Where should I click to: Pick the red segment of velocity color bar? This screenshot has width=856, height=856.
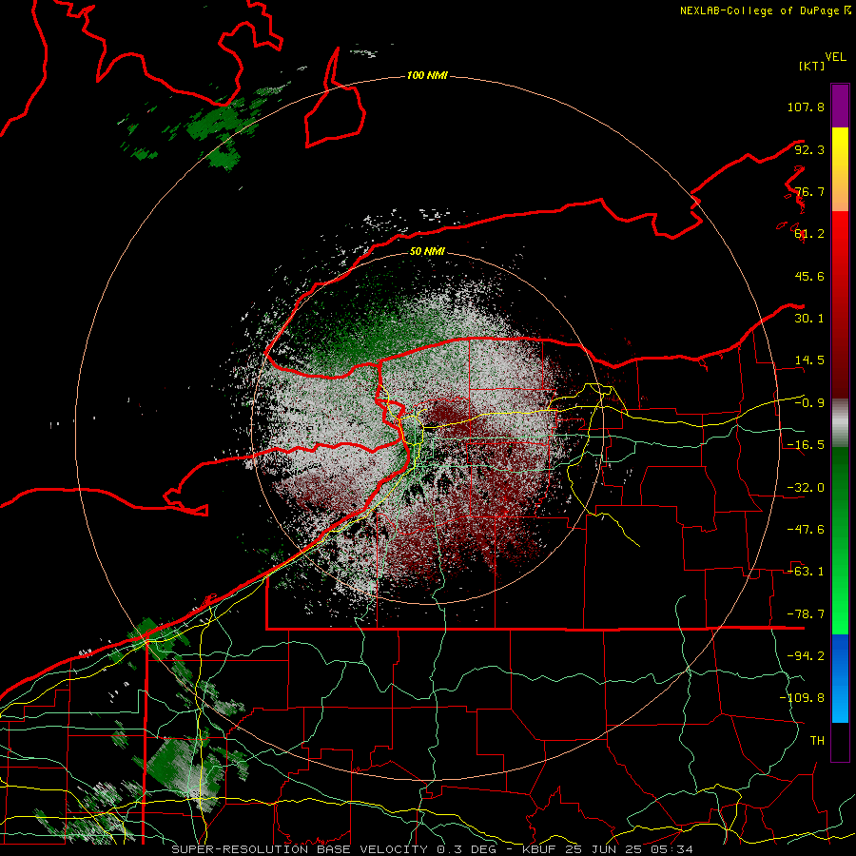(840, 304)
